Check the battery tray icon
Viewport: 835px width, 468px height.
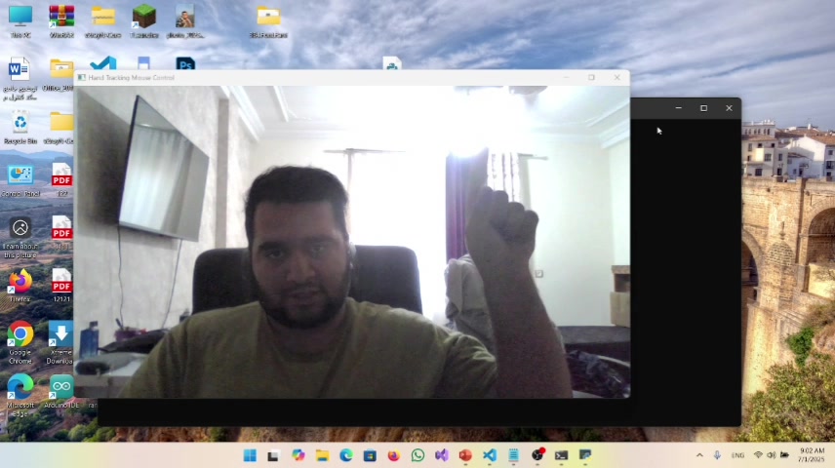[x=784, y=455]
